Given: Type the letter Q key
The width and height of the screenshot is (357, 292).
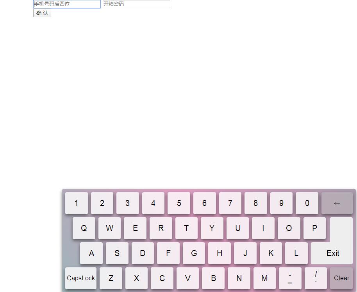Looking at the screenshot, I should (84, 228).
